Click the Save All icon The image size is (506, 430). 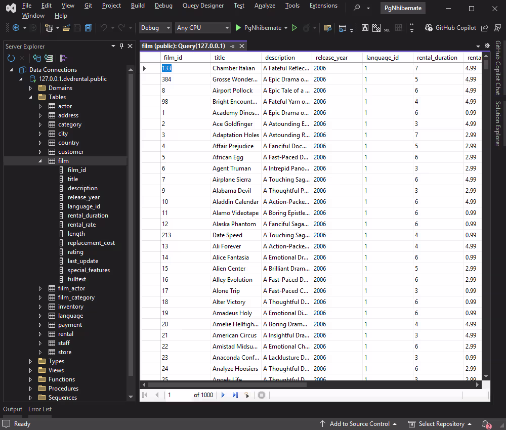89,28
